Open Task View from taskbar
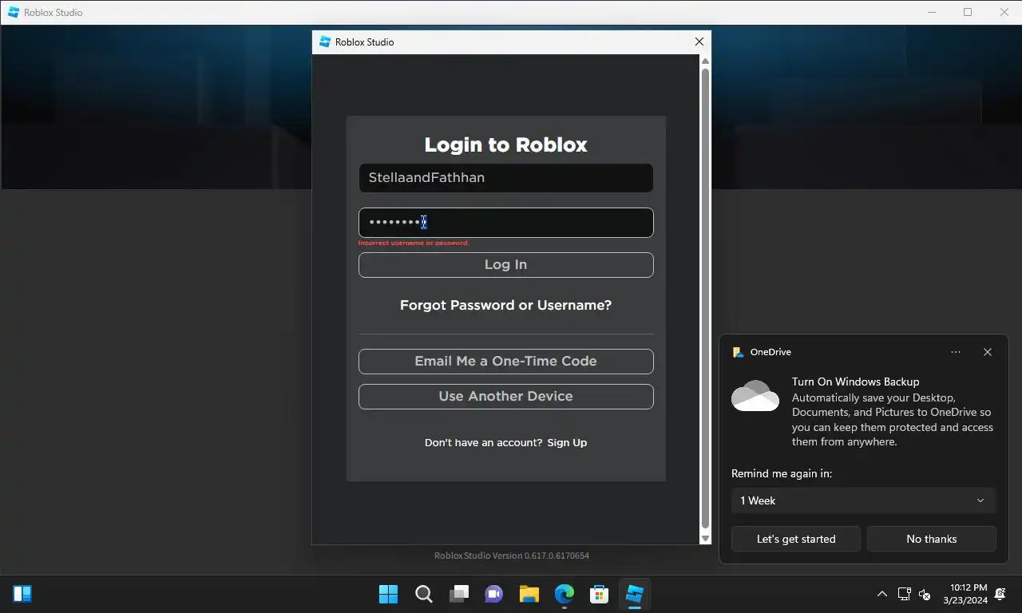Viewport: 1022px width, 613px height. coord(459,594)
